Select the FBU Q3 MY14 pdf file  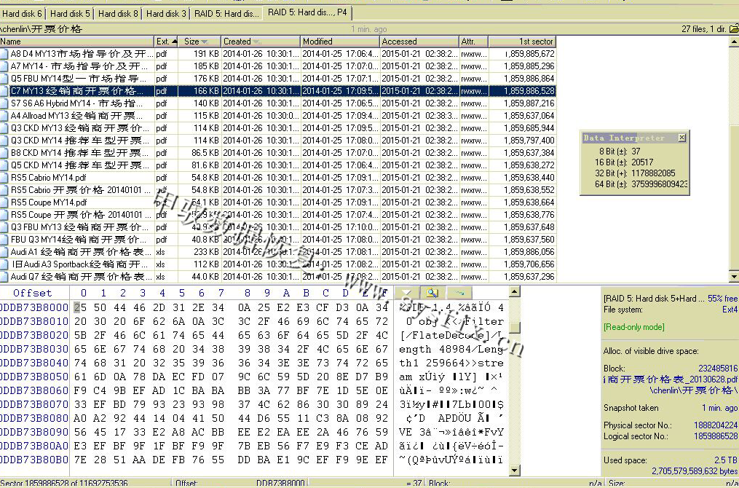(x=278, y=239)
